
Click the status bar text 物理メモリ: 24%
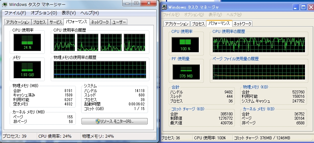tap(98, 136)
